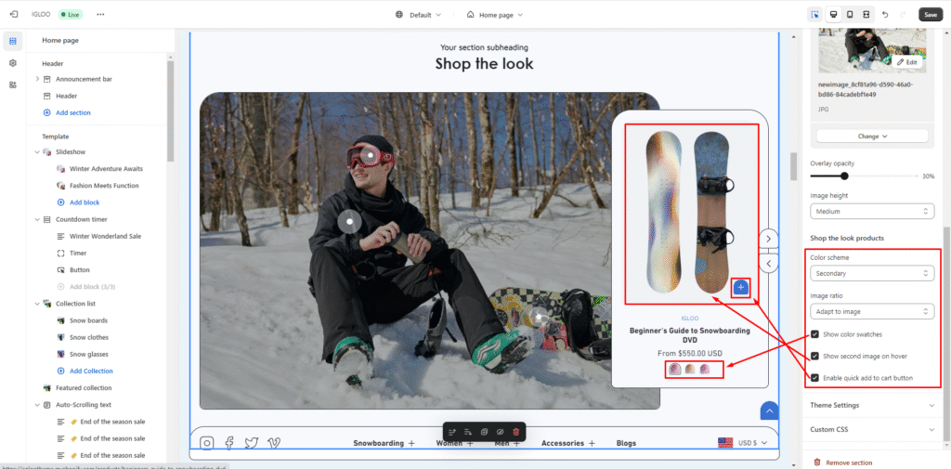Click the exit editor icon

[x=14, y=15]
